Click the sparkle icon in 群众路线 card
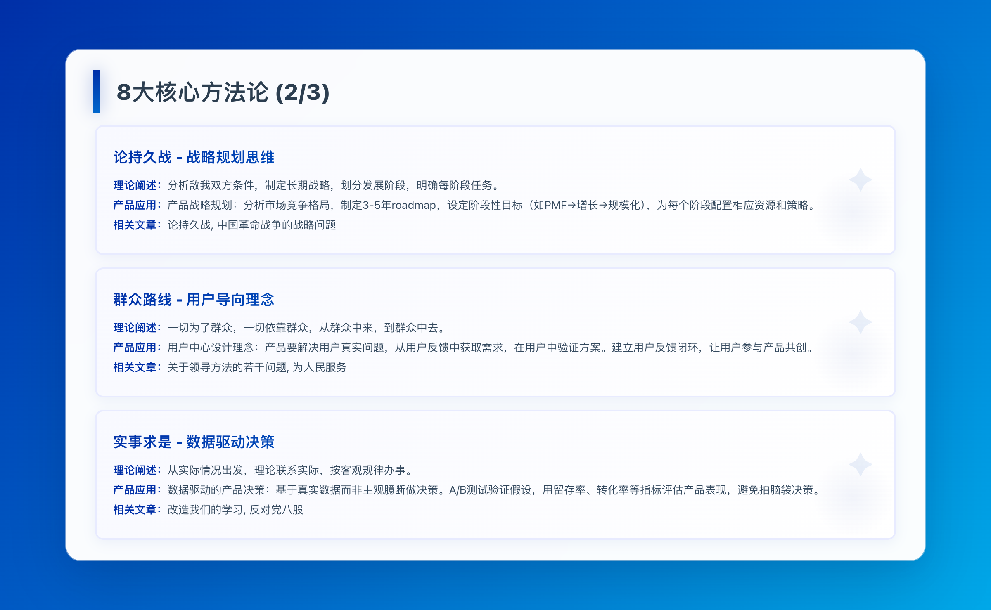 coord(860,322)
